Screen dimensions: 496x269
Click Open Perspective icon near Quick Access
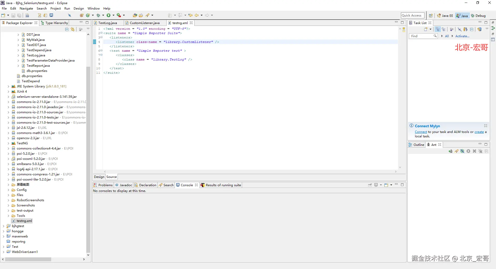pyautogui.click(x=431, y=16)
